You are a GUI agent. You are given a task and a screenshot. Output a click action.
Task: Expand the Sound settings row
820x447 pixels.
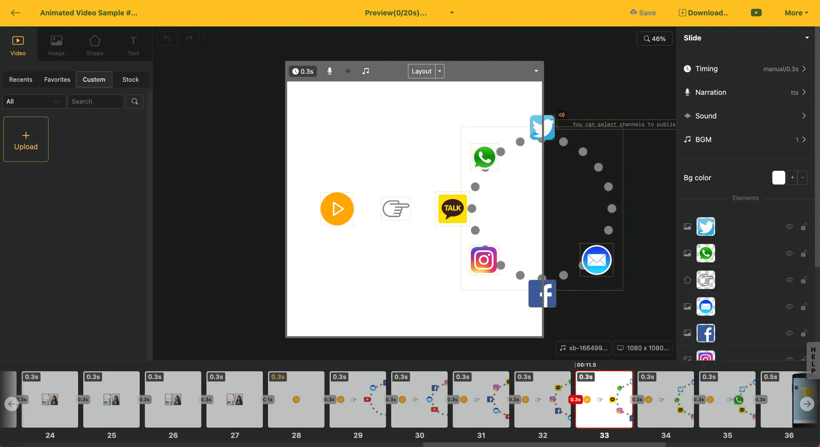tap(745, 116)
